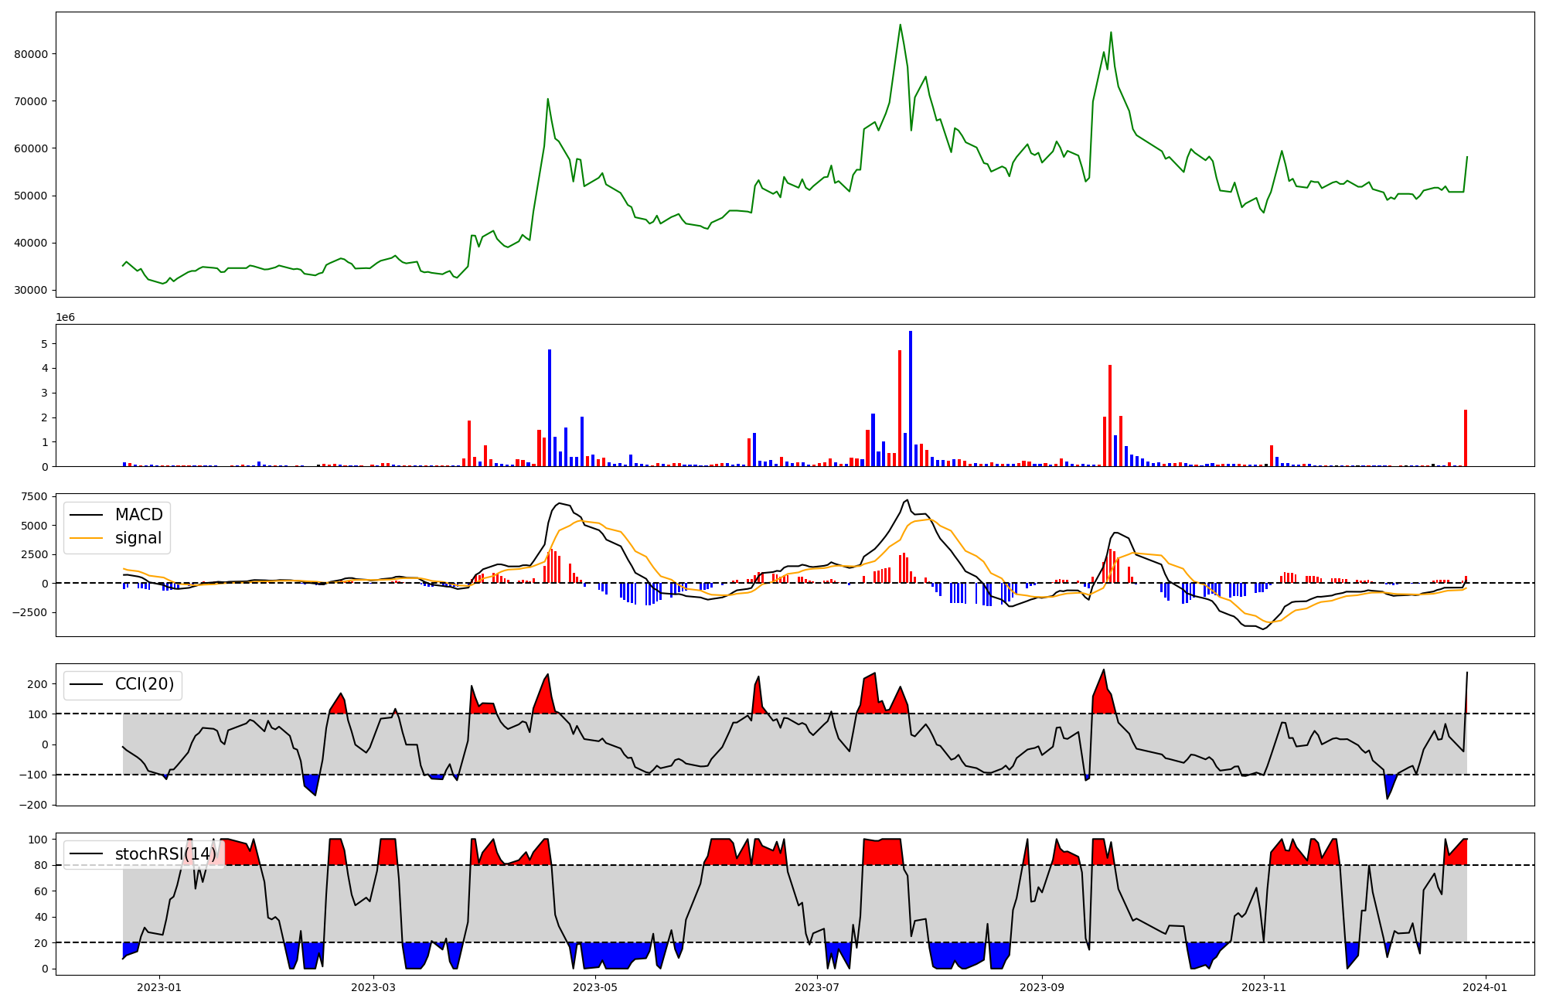The width and height of the screenshot is (1546, 1005).
Task: Click the 7500 tick on the MACD axis
Action: (34, 496)
